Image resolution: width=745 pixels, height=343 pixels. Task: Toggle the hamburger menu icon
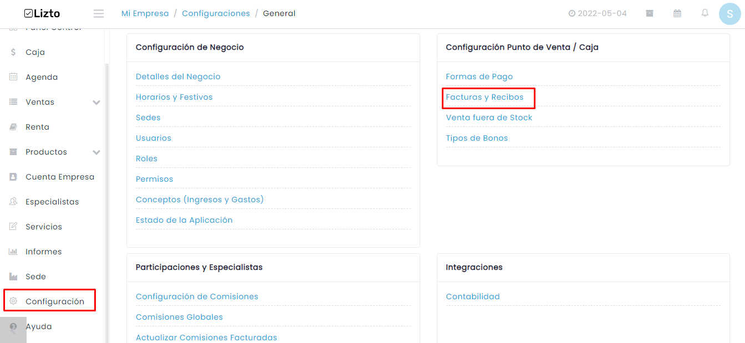[x=99, y=13]
